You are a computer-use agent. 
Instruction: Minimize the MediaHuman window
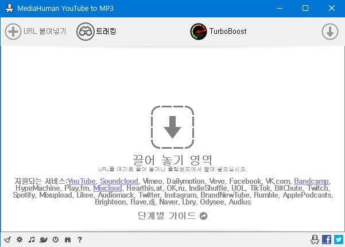280,9
